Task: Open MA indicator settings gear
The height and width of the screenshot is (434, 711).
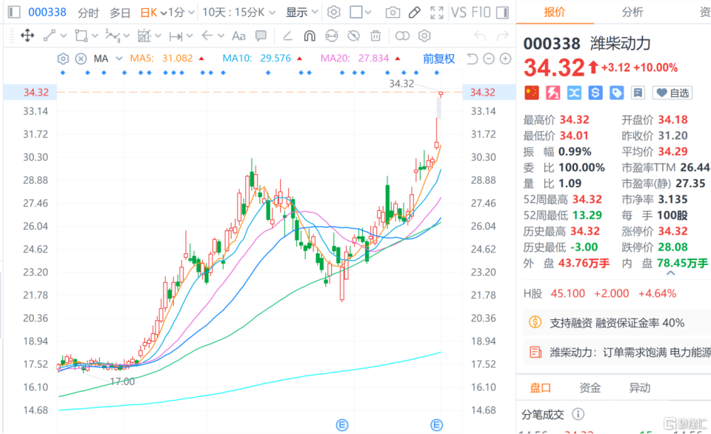Action: (63, 59)
